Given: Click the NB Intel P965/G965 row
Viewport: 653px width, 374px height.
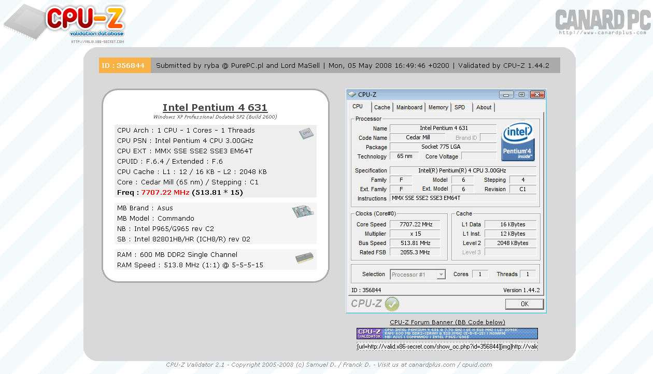Looking at the screenshot, I should coord(165,228).
